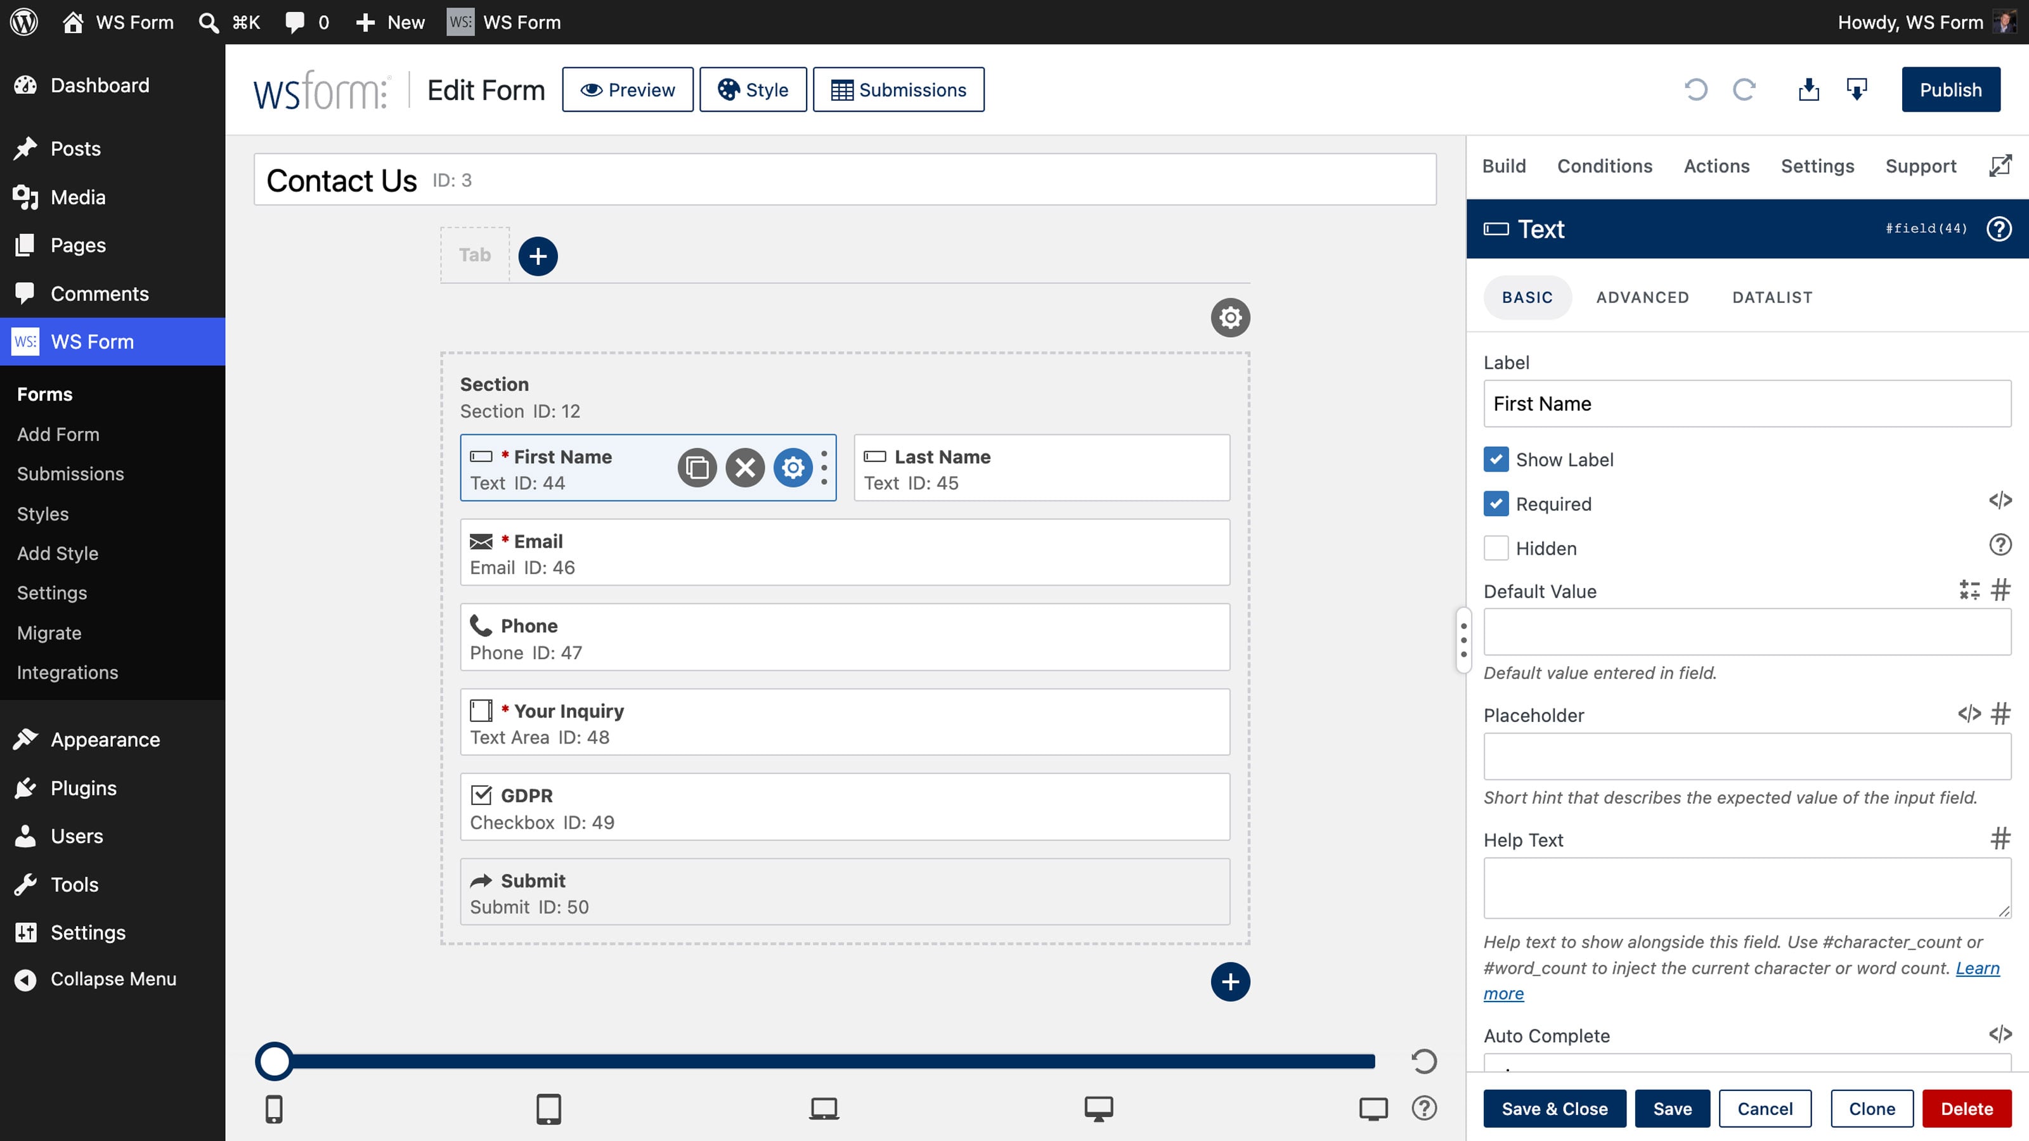Add new section with bottom plus icon

[x=1230, y=982]
